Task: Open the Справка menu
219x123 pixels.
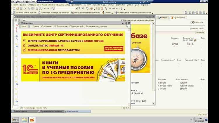Action: [145, 5]
